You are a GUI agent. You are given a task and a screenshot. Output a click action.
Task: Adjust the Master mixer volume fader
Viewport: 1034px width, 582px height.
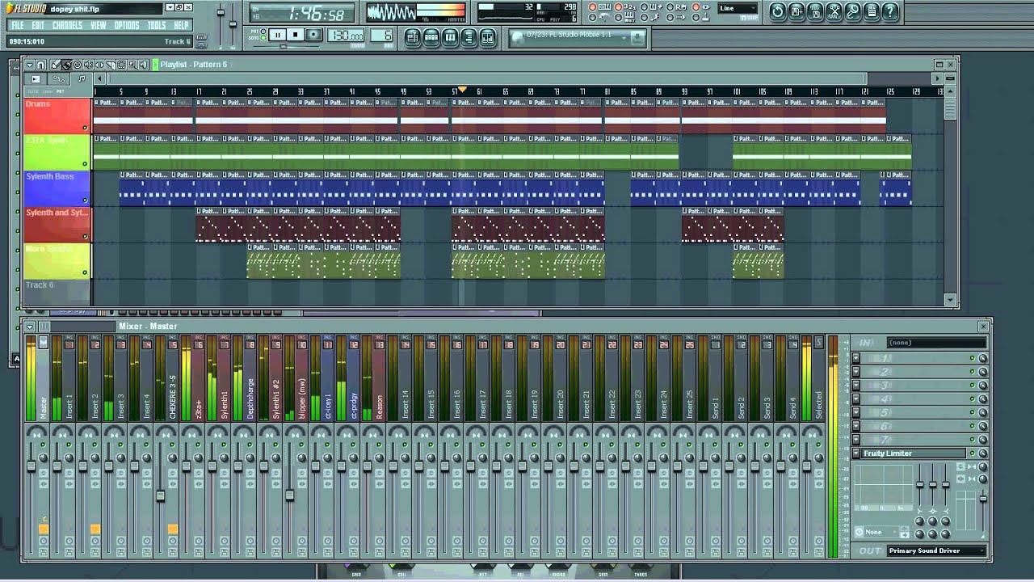32,466
